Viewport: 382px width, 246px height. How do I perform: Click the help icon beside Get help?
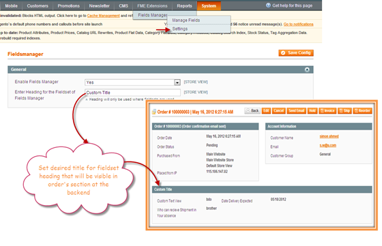(268, 5)
